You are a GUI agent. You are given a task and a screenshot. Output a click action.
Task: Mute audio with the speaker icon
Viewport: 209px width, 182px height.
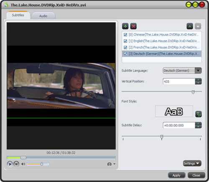click(x=23, y=164)
